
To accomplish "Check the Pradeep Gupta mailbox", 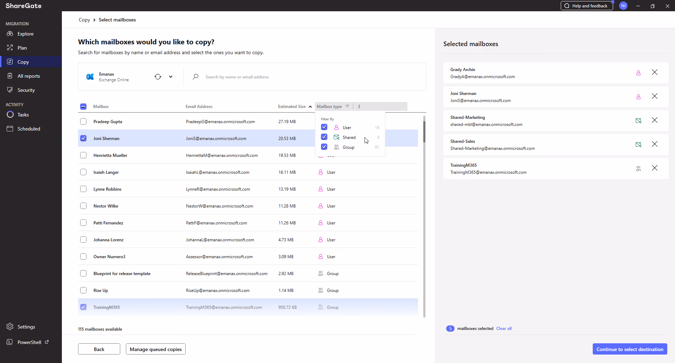I will coord(83,121).
